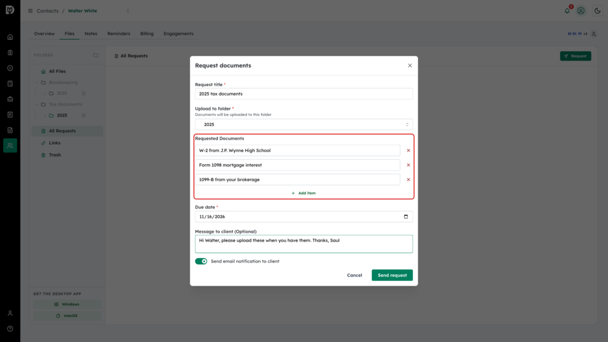Collapse the Tax documents folder chevron
The width and height of the screenshot is (608, 342).
pos(37,104)
